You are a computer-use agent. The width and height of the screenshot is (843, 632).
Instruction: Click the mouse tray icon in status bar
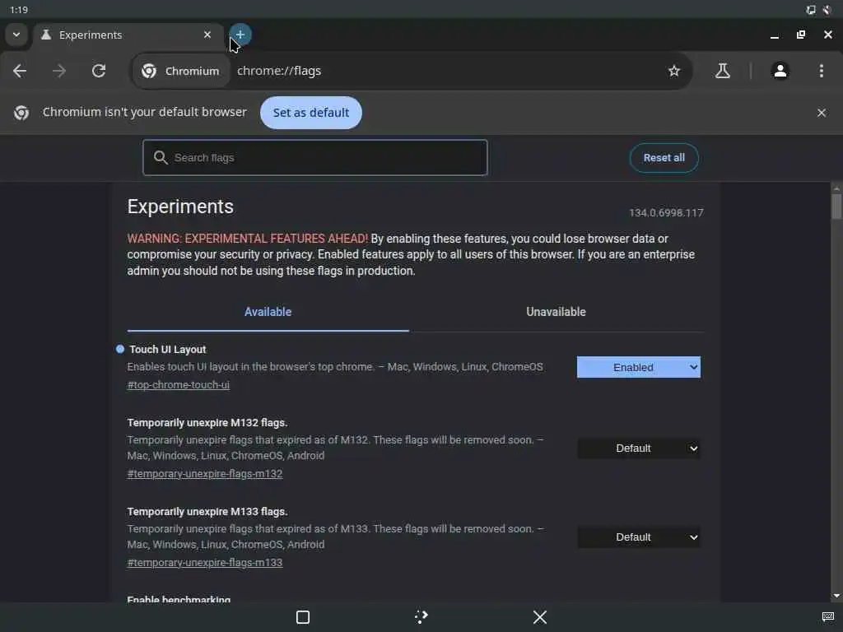827,10
